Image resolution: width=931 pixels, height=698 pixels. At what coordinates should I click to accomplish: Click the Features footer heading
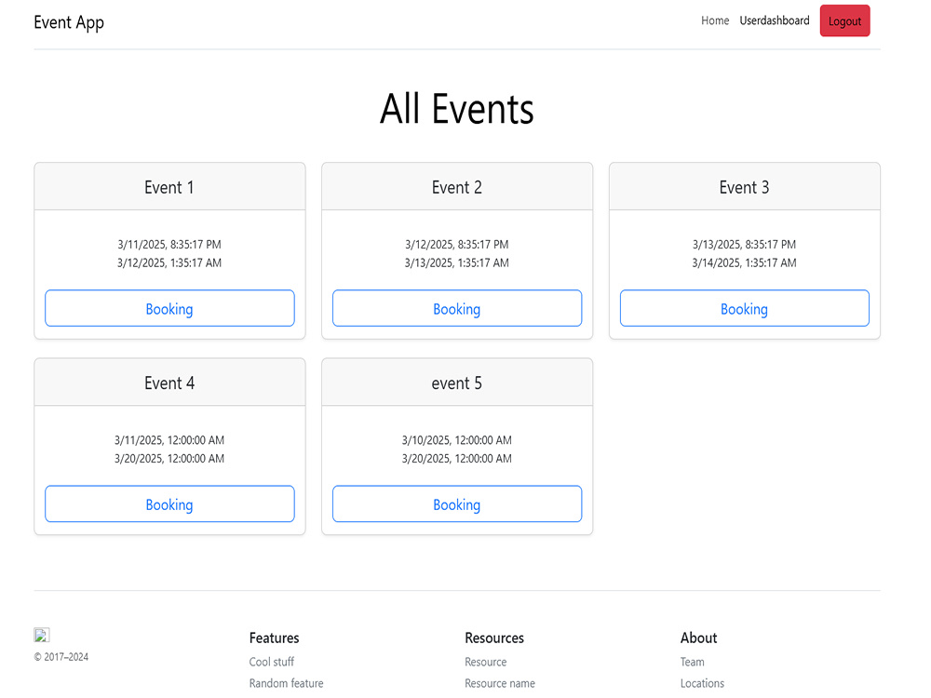(x=274, y=638)
